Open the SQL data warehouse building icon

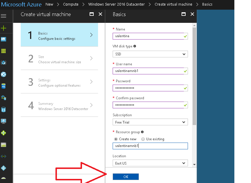(x=4, y=98)
